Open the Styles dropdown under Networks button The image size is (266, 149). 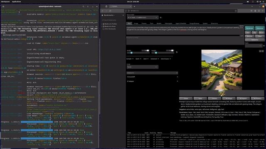(x=254, y=46)
